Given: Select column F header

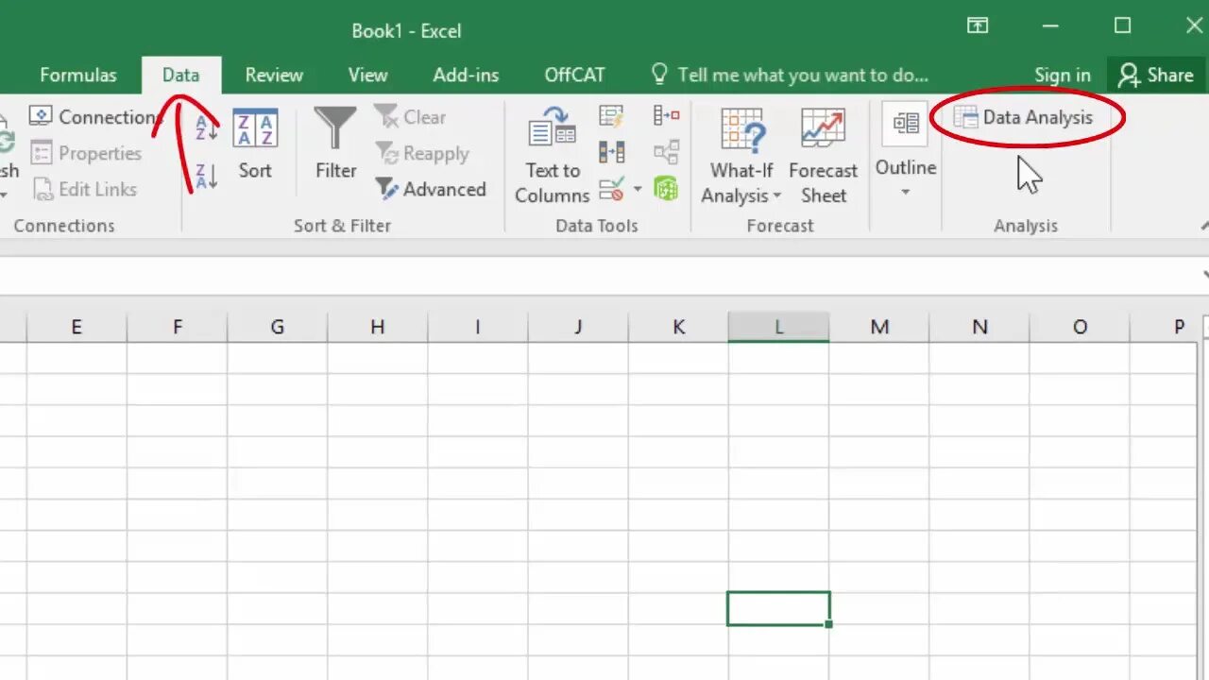Looking at the screenshot, I should point(177,328).
